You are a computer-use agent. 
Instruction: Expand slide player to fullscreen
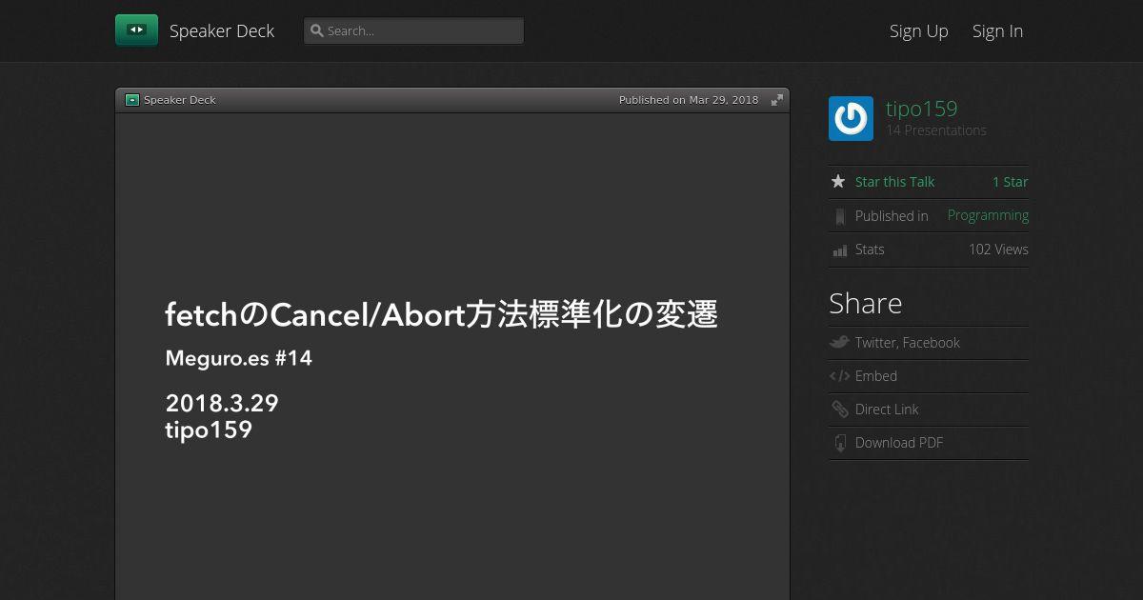pyautogui.click(x=777, y=100)
